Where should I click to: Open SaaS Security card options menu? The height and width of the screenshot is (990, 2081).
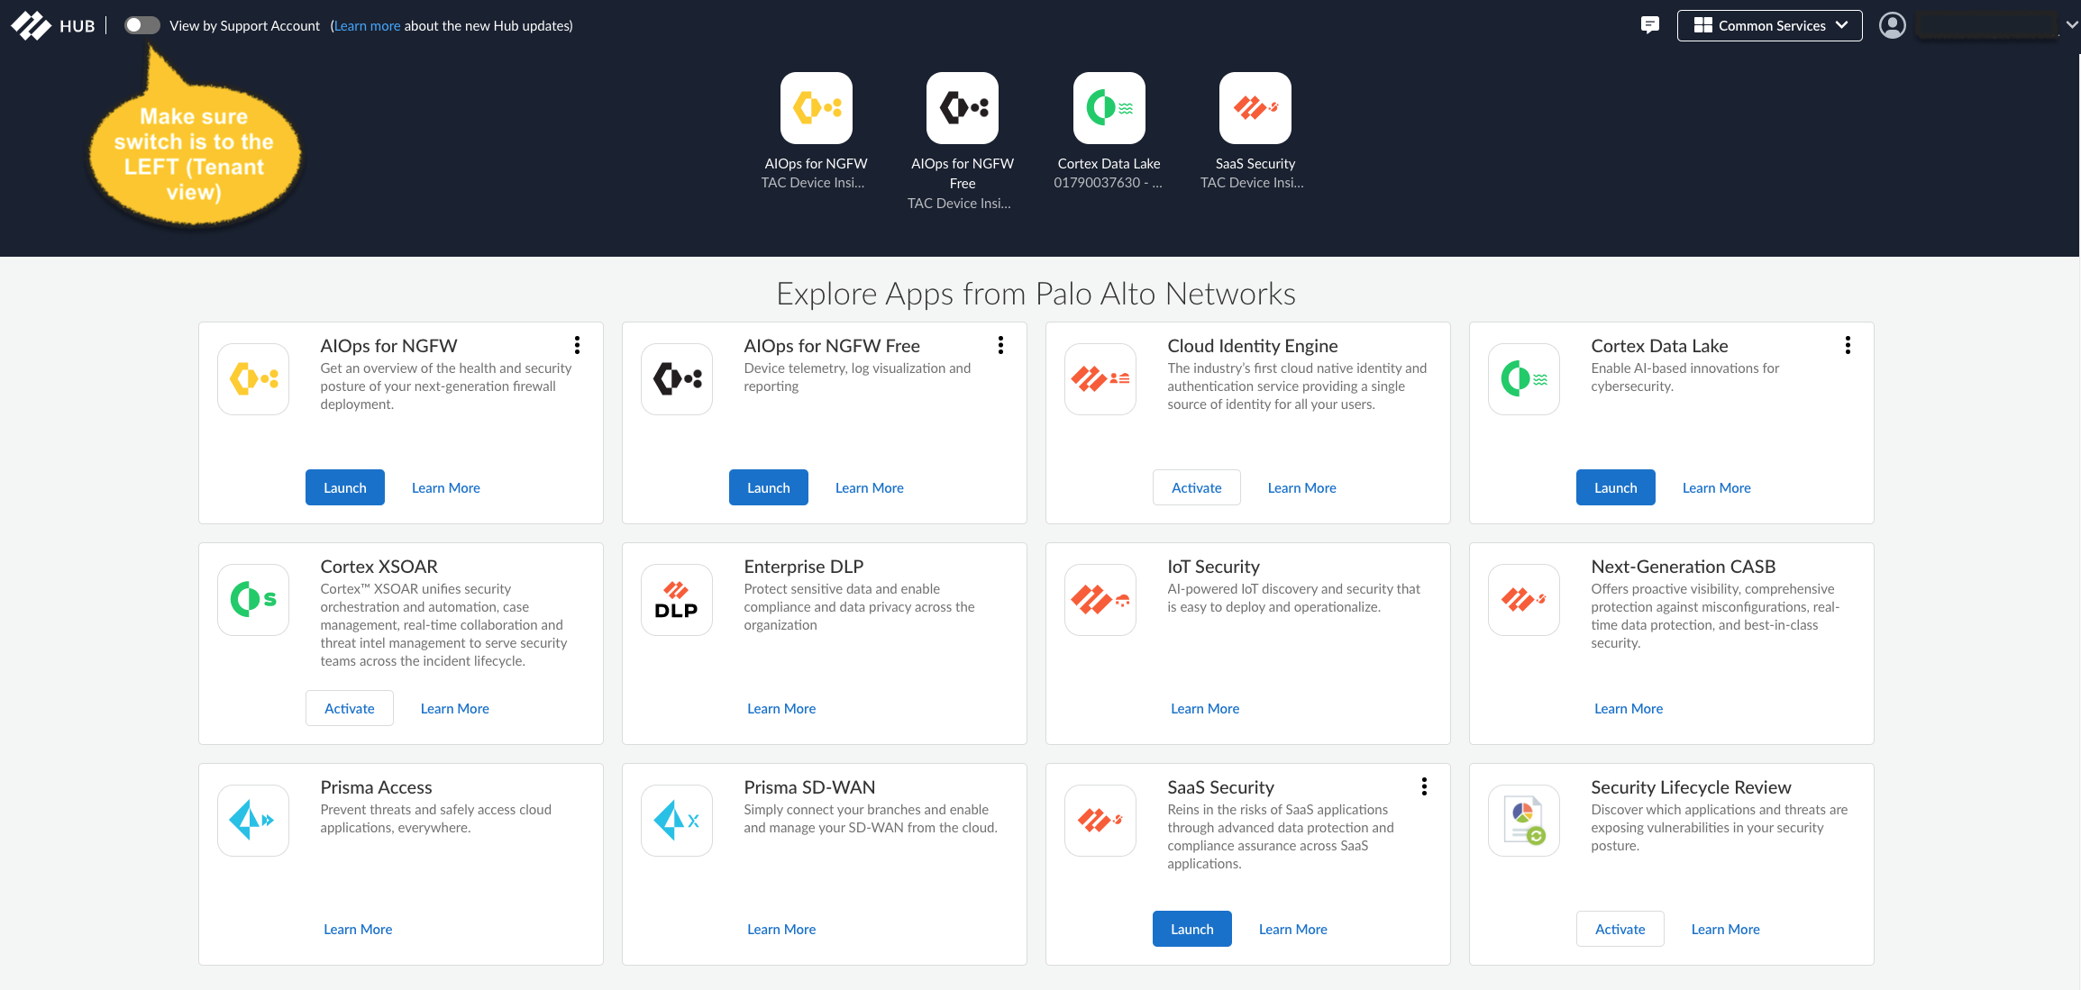coord(1424,786)
